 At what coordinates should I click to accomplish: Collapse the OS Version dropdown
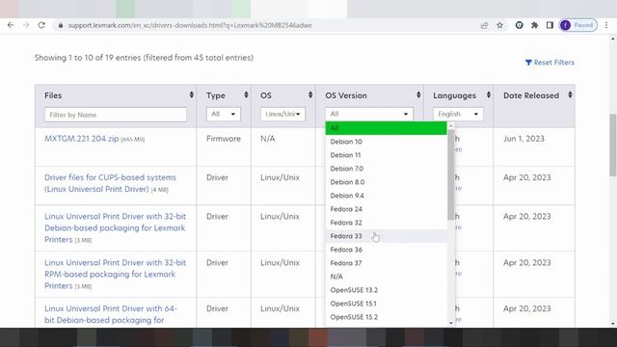tap(368, 114)
